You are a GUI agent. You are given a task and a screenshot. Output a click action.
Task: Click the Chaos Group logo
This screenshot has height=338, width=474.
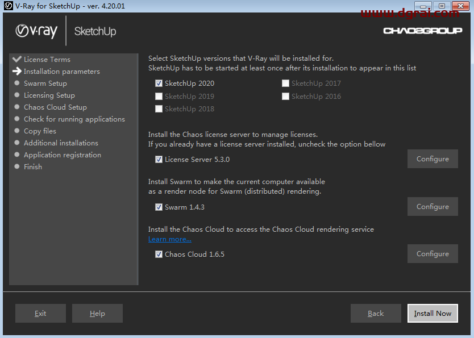point(422,31)
